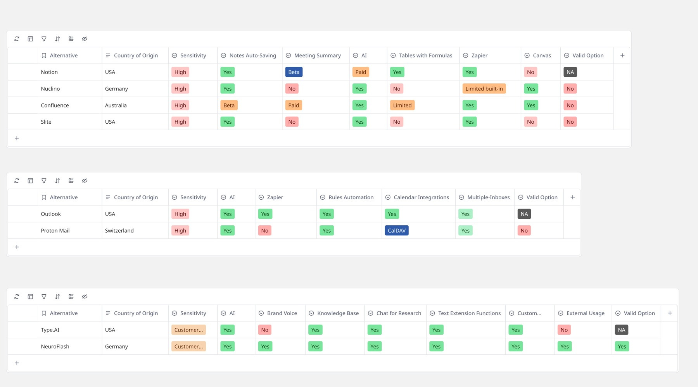Open table layout icon in the Notion table toolbar
This screenshot has width=698, height=387.
[x=30, y=39]
